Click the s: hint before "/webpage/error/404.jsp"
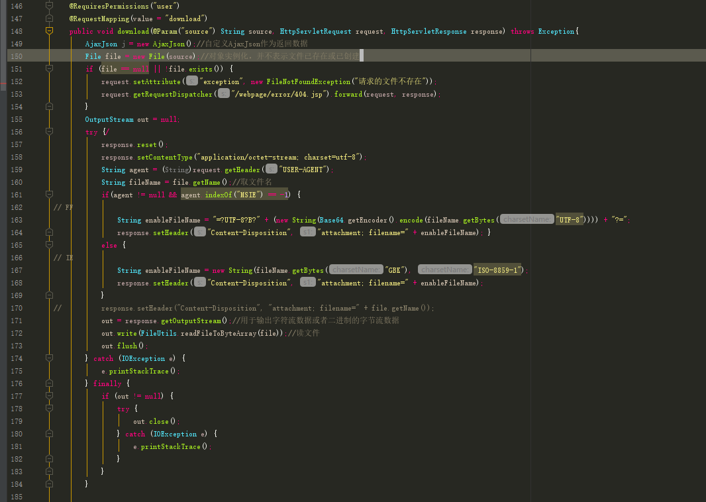 point(224,93)
